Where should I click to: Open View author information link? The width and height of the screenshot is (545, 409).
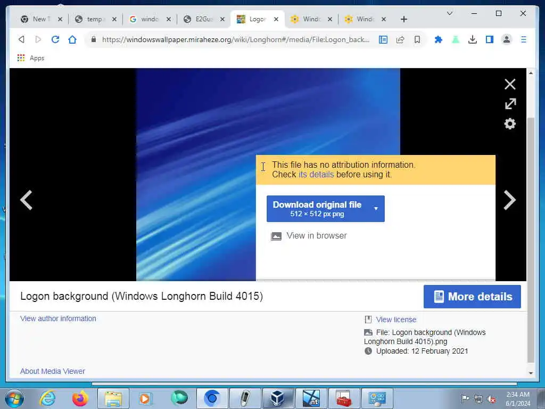click(x=58, y=318)
